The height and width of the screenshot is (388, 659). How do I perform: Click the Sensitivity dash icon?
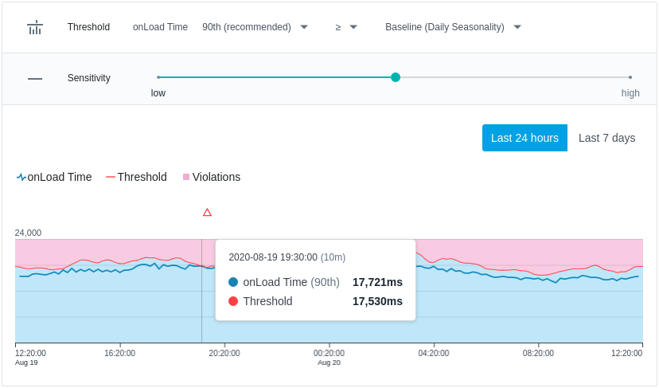[x=35, y=79]
